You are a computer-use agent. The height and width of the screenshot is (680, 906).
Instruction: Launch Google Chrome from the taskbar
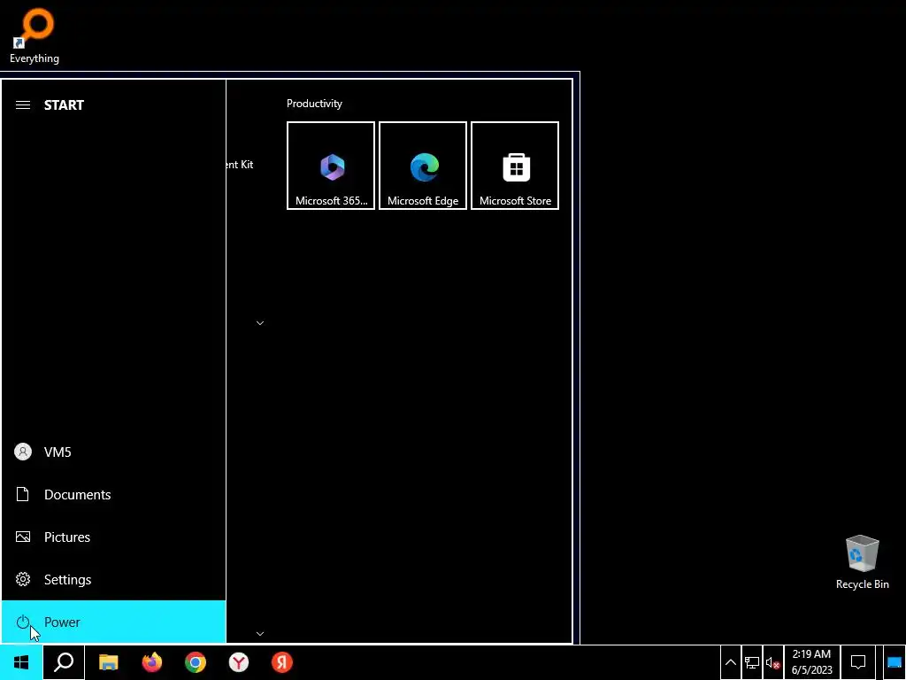pos(196,662)
